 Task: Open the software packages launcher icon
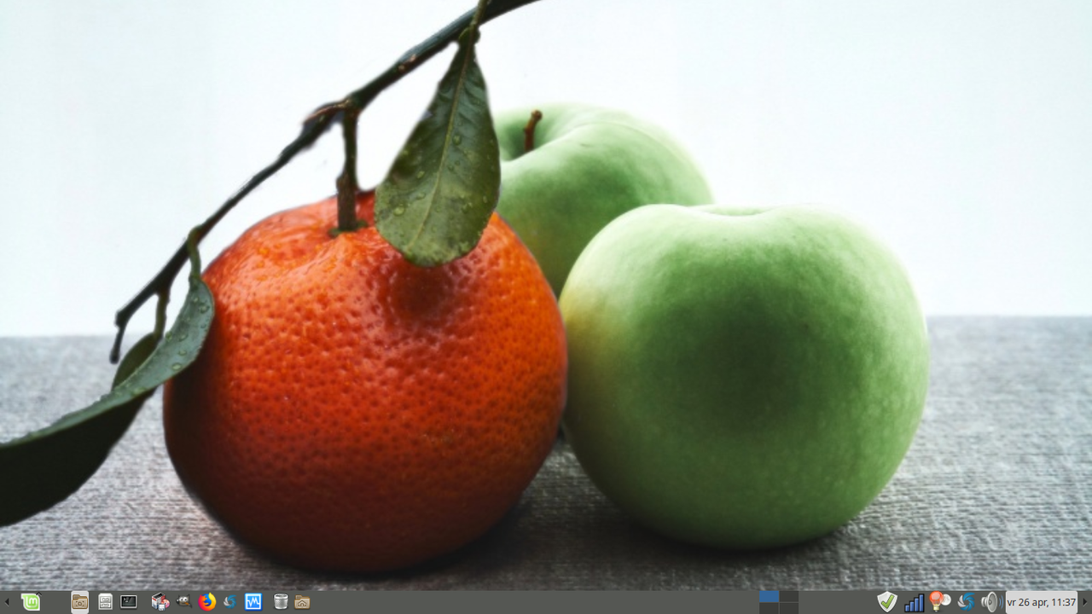coord(160,602)
